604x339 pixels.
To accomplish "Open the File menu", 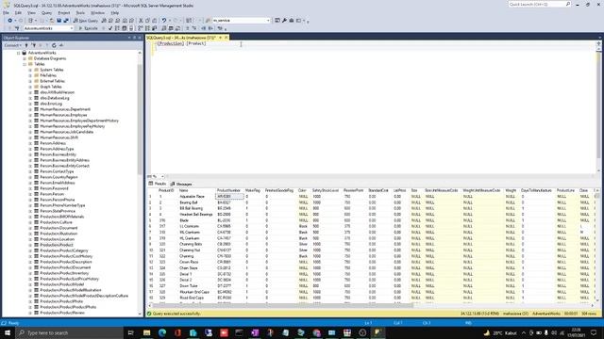I will (7, 12).
